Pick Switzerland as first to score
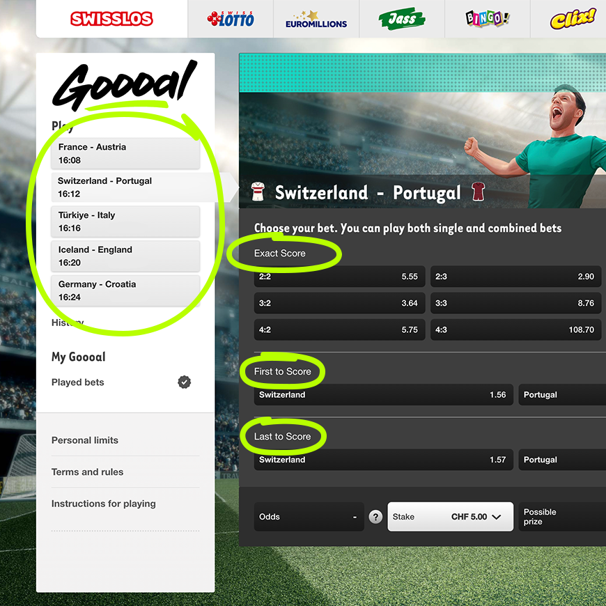The width and height of the screenshot is (606, 606). tap(383, 394)
